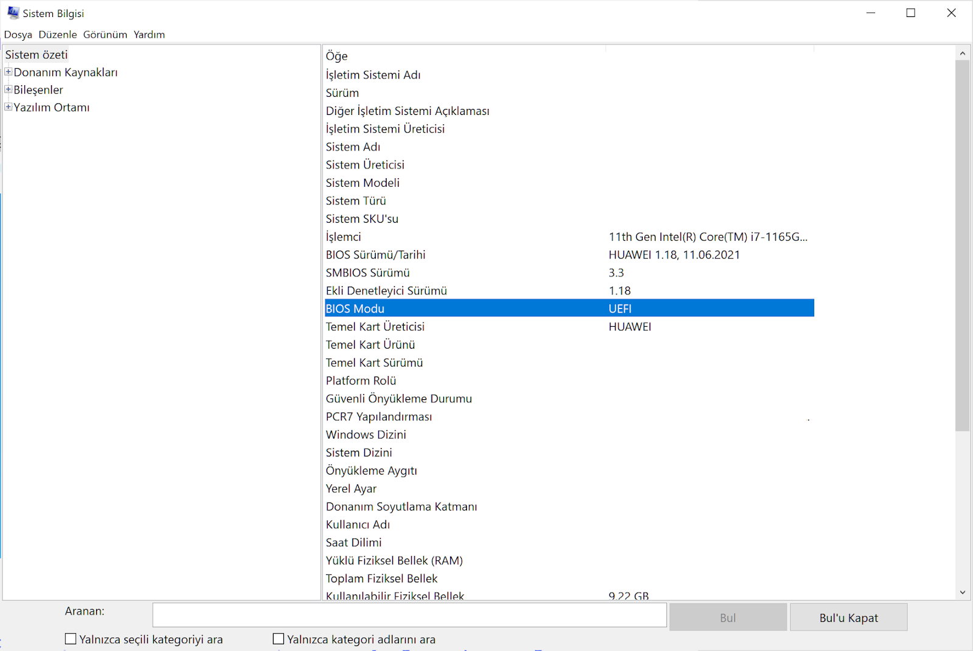This screenshot has width=973, height=651.
Task: Open the Görünüm menu
Action: point(105,35)
